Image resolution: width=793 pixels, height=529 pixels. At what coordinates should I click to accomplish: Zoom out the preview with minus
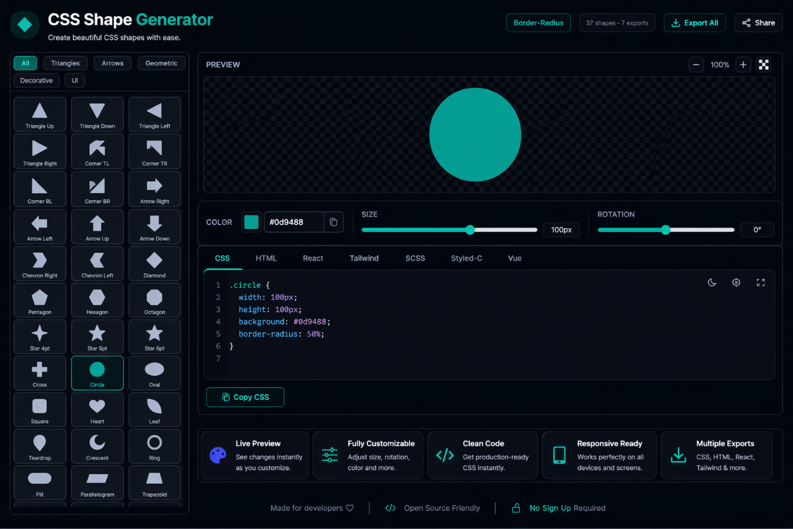point(696,64)
